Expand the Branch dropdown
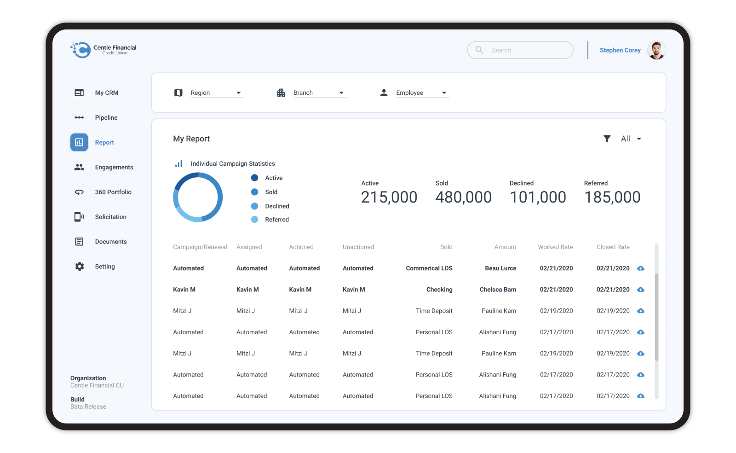Screen dimensions: 736x453 [x=320, y=93]
